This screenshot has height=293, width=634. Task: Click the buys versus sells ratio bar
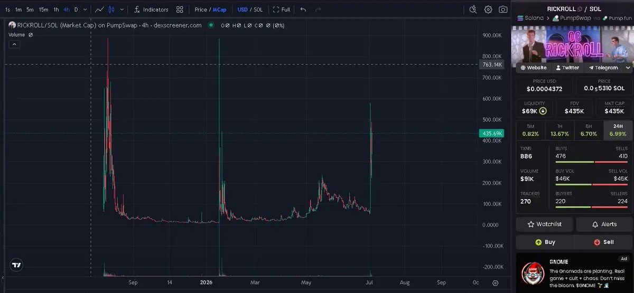pyautogui.click(x=592, y=162)
